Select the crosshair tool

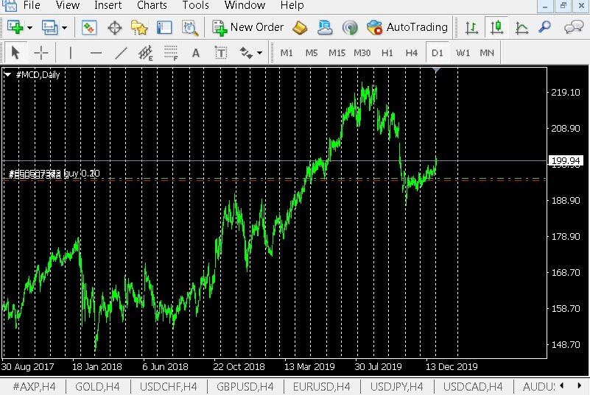click(41, 53)
